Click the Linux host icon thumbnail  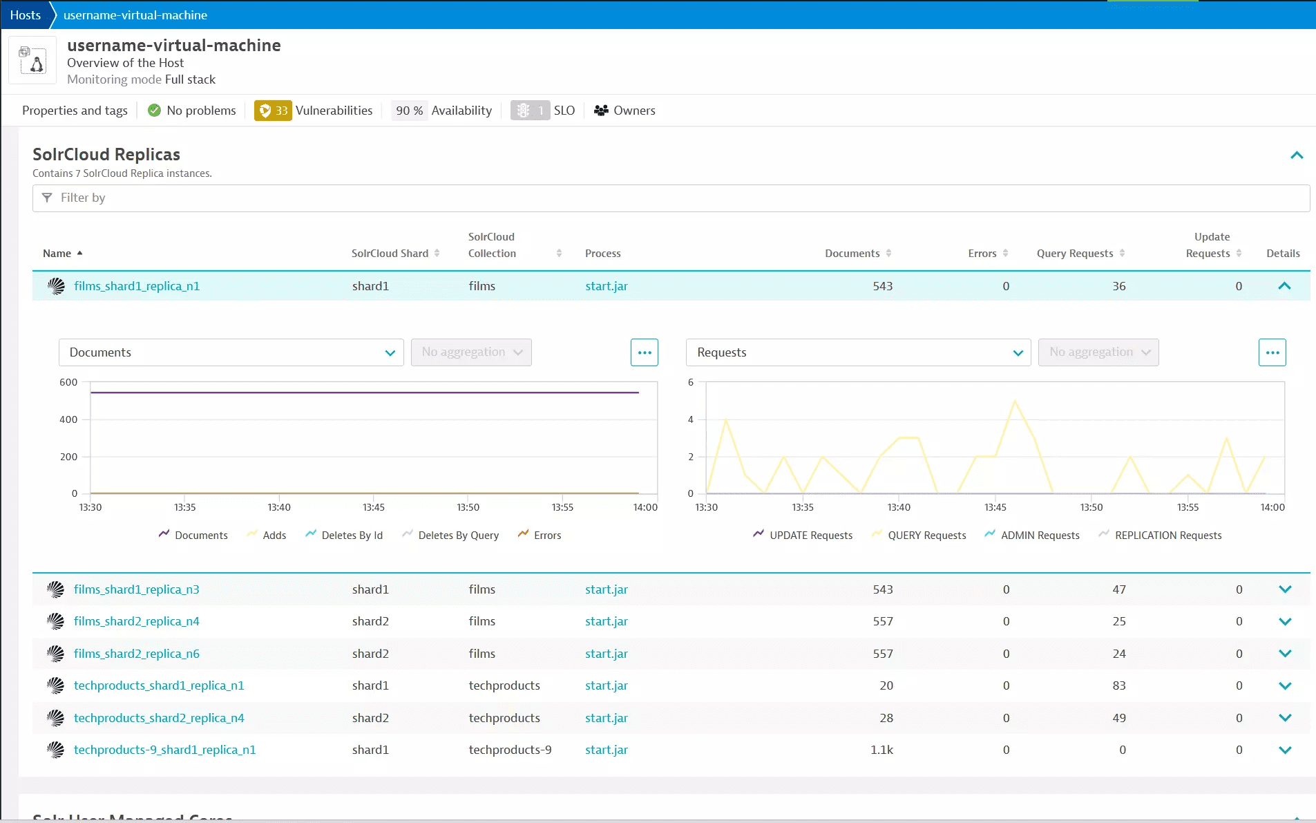click(x=32, y=61)
